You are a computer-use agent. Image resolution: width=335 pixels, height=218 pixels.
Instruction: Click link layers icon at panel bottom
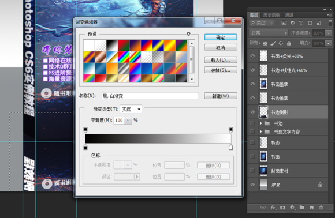tap(263, 208)
